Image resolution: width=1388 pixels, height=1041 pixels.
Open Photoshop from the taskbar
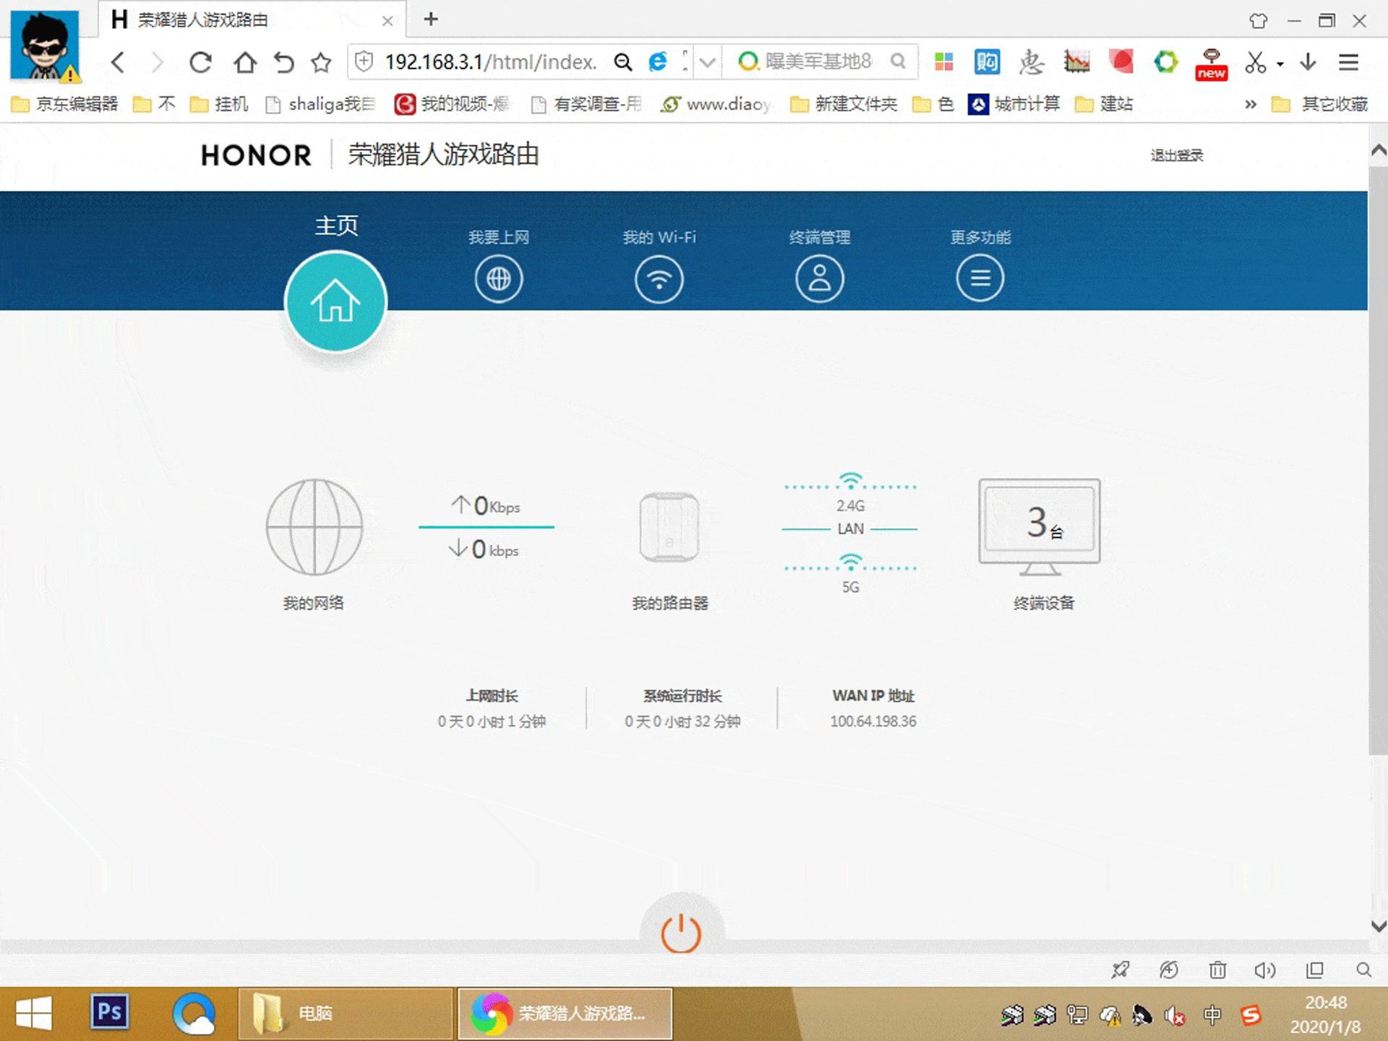click(110, 1012)
